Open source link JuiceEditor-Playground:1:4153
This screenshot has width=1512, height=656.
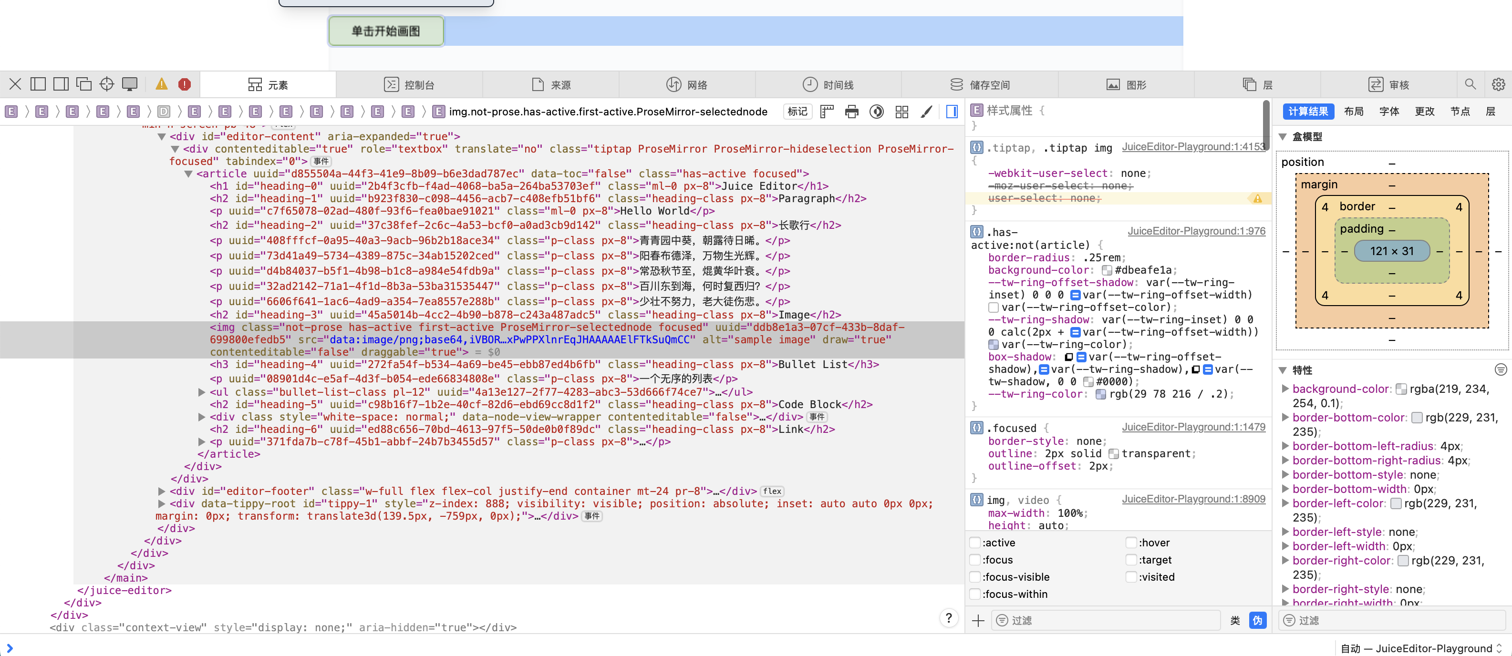1193,147
